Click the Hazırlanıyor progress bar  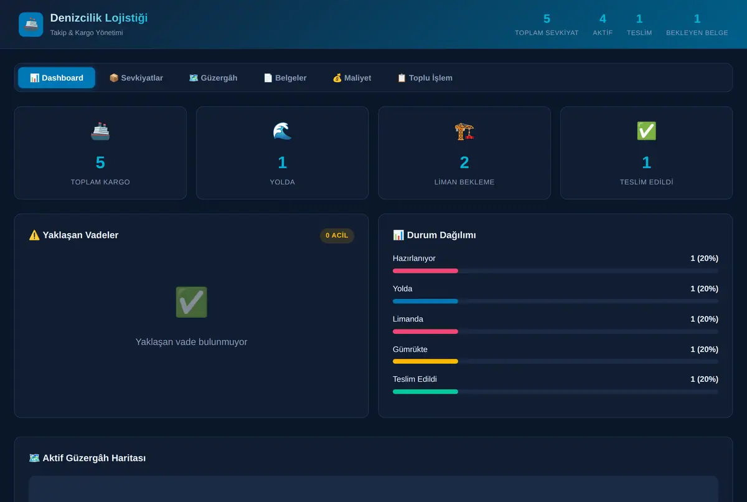(555, 271)
